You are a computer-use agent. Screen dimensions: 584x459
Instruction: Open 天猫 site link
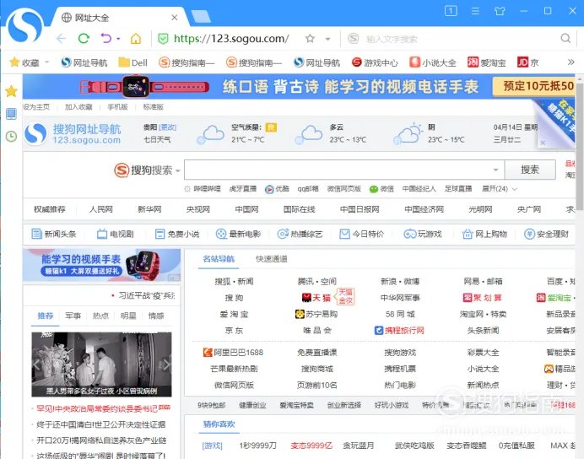tap(316, 298)
